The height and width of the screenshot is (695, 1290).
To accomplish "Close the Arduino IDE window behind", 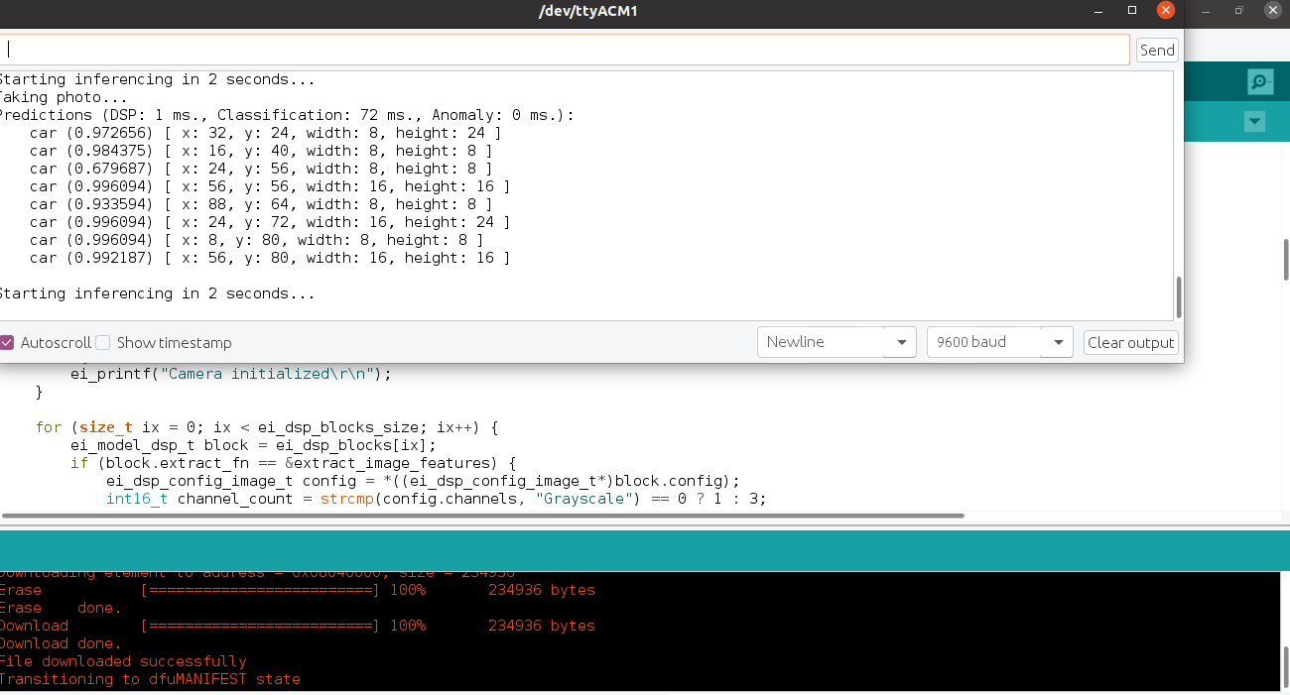I will (x=1272, y=10).
